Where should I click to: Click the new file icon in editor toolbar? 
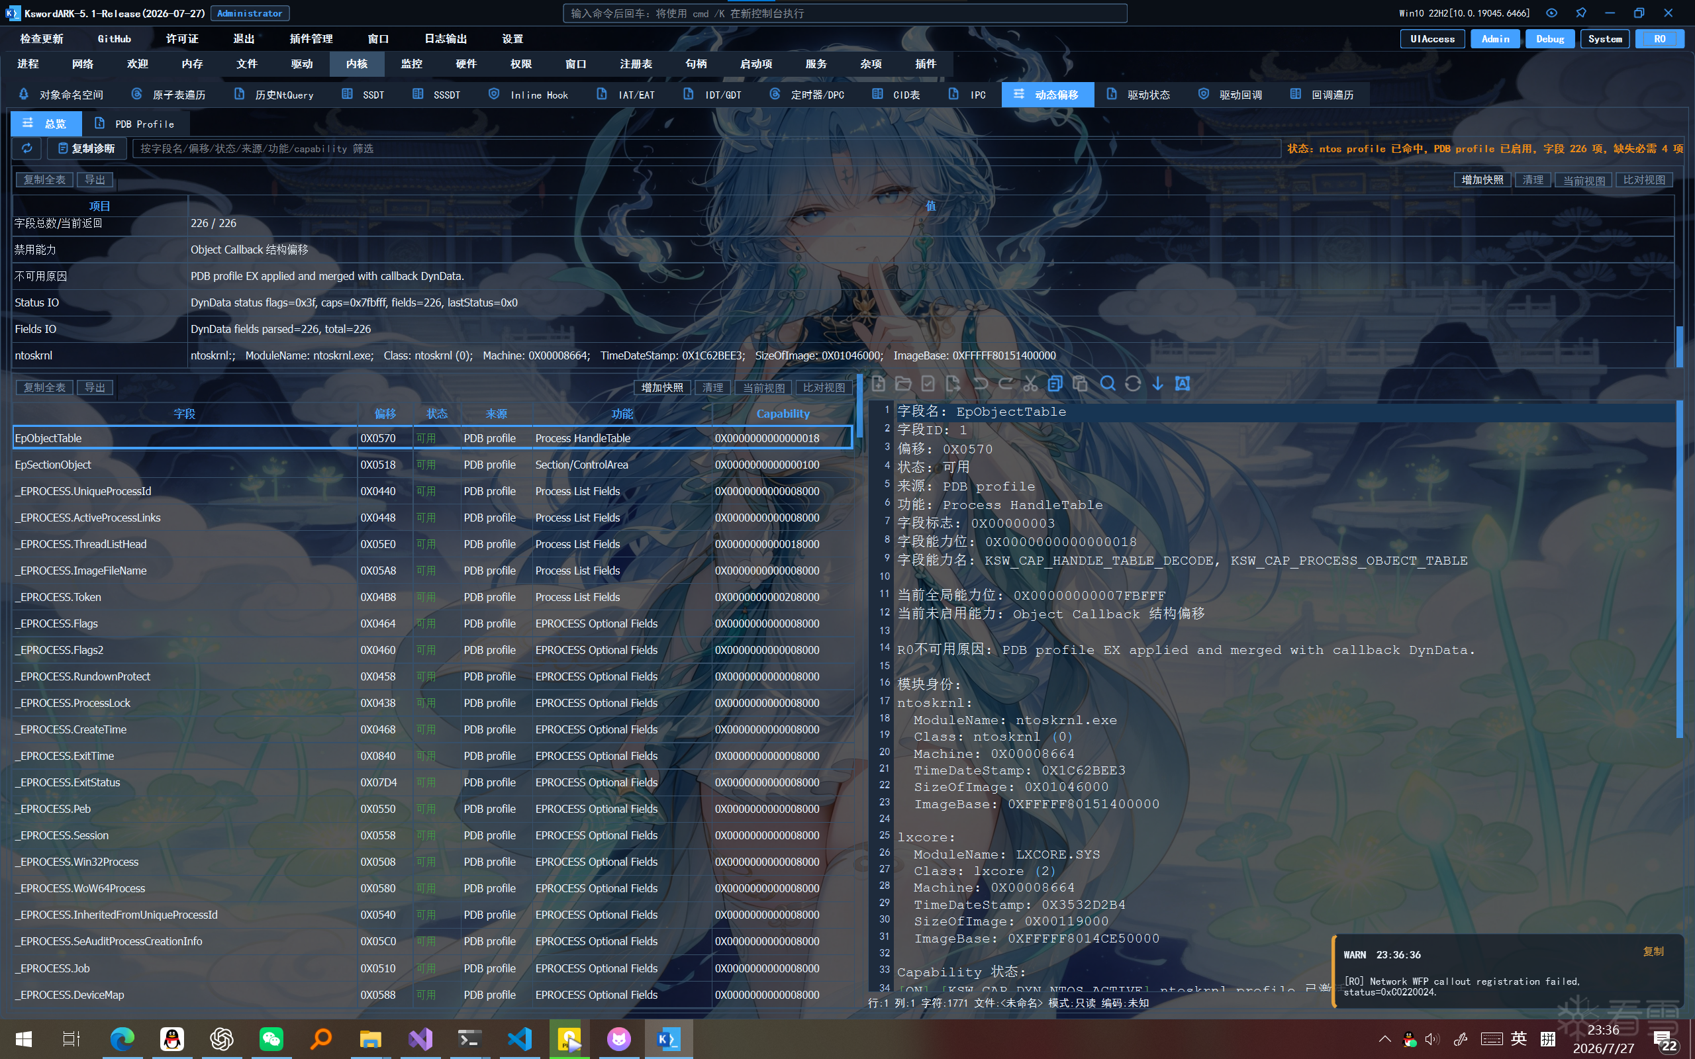pyautogui.click(x=879, y=383)
